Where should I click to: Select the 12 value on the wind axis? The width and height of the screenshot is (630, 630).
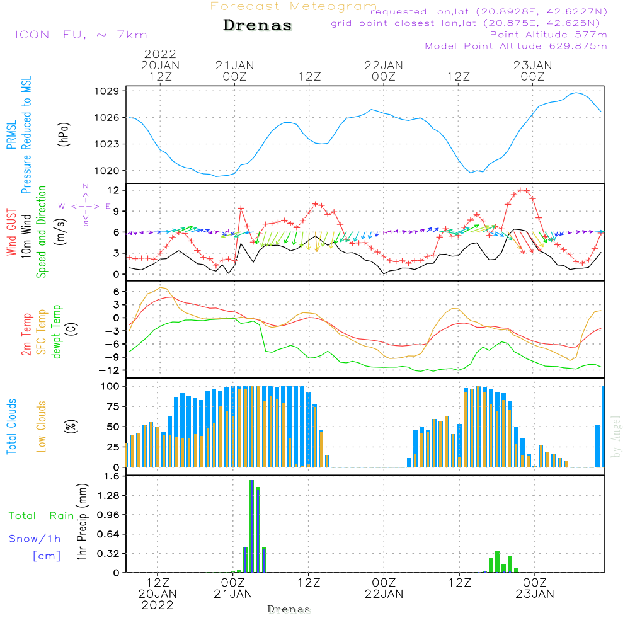(113, 190)
